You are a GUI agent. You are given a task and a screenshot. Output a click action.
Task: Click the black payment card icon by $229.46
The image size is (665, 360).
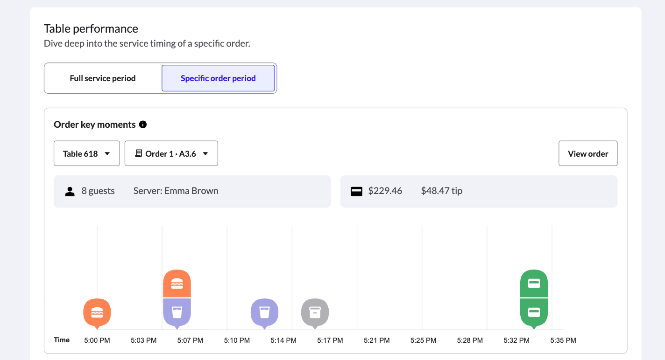point(356,191)
